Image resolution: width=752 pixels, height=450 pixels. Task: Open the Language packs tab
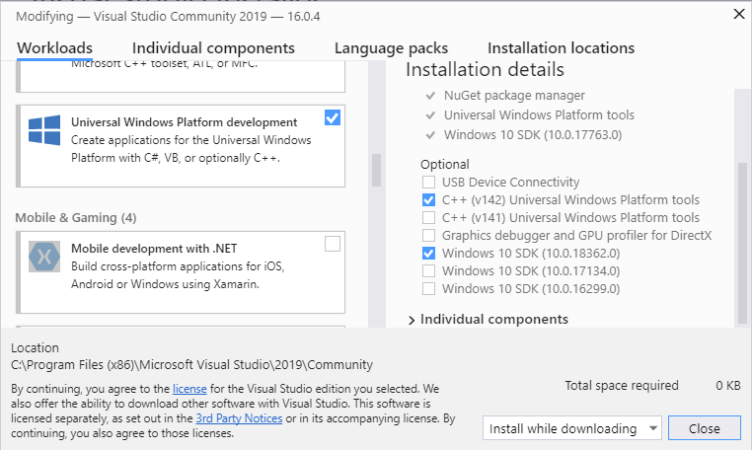(391, 48)
